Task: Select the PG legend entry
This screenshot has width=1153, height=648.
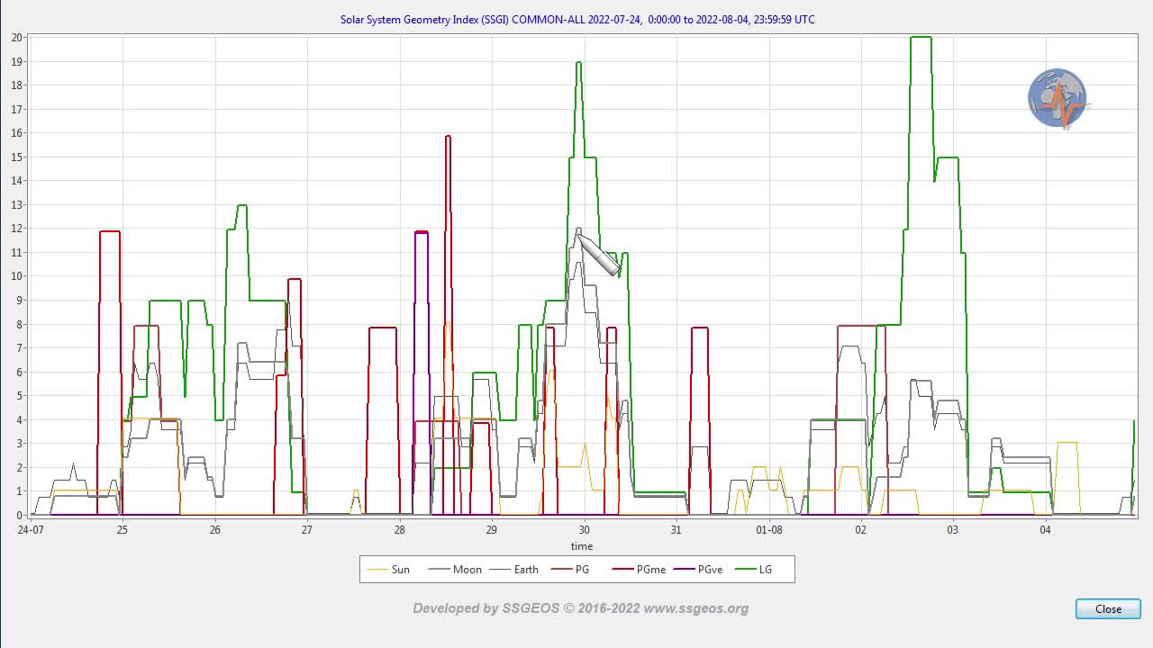Action: click(x=570, y=569)
